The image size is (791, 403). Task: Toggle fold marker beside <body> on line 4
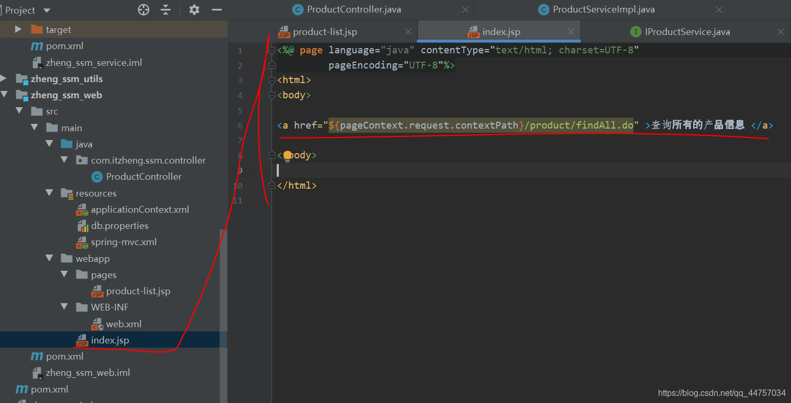coord(272,95)
